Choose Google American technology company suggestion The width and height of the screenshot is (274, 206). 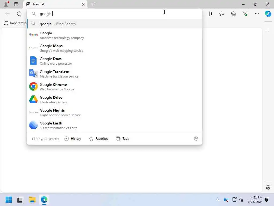point(115,35)
